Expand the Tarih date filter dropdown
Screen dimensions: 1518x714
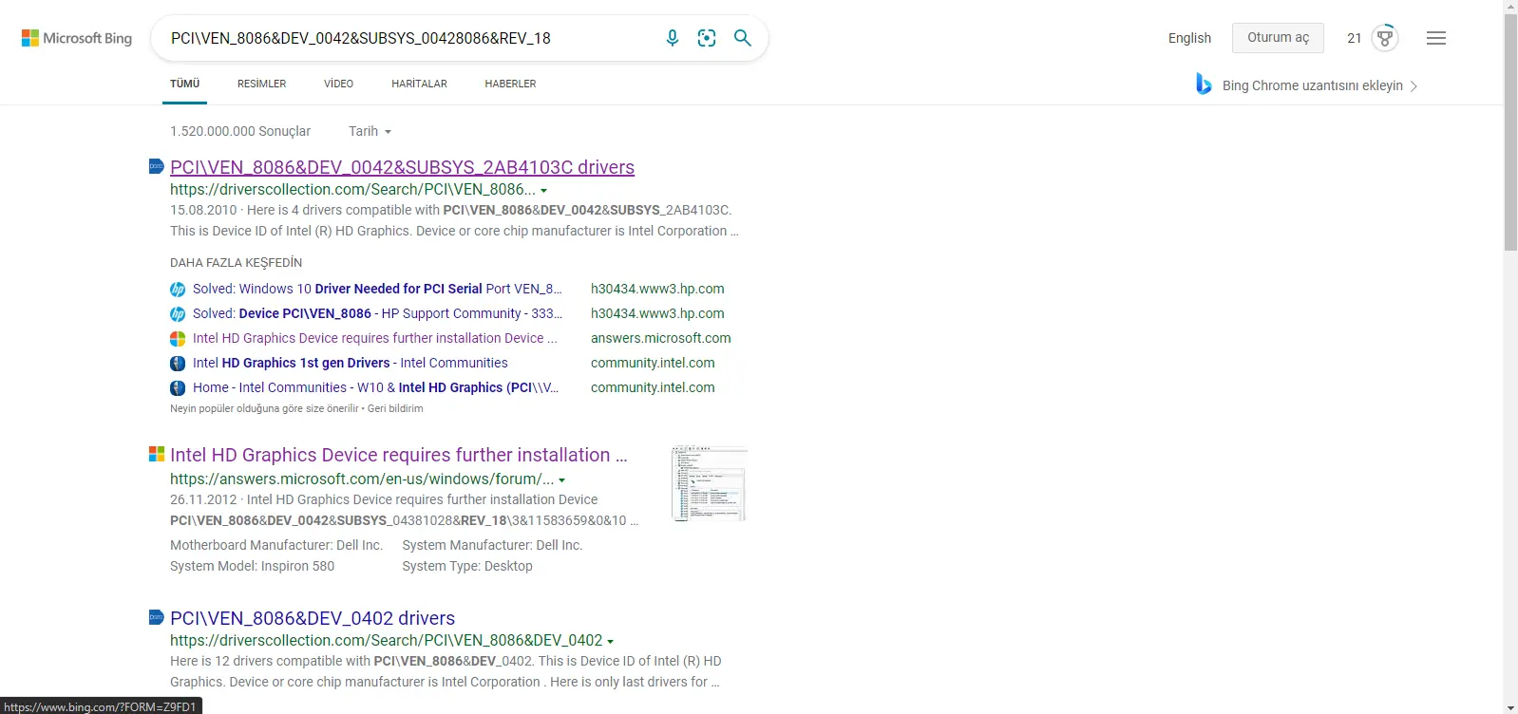point(370,131)
